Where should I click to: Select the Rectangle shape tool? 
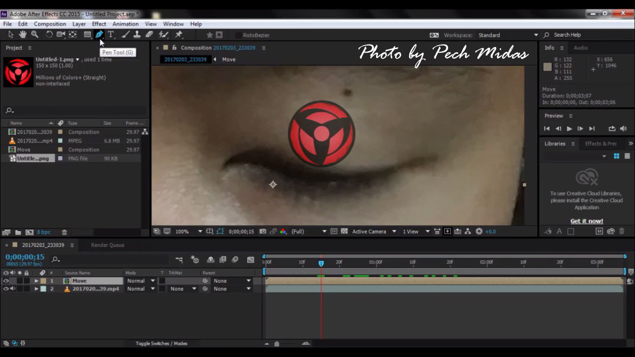pyautogui.click(x=87, y=34)
